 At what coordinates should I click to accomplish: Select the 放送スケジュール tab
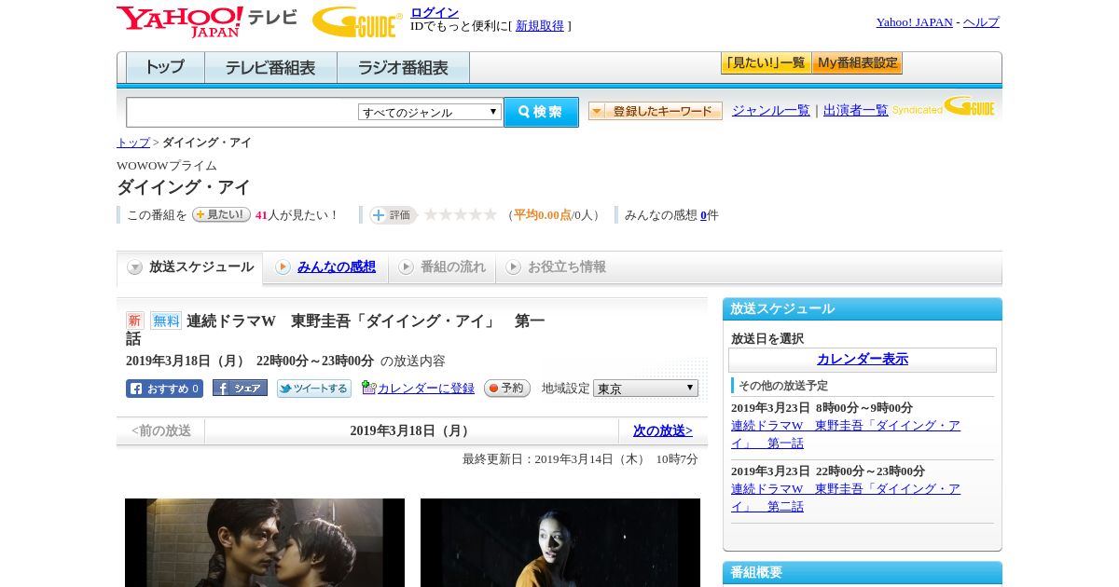[x=190, y=267]
